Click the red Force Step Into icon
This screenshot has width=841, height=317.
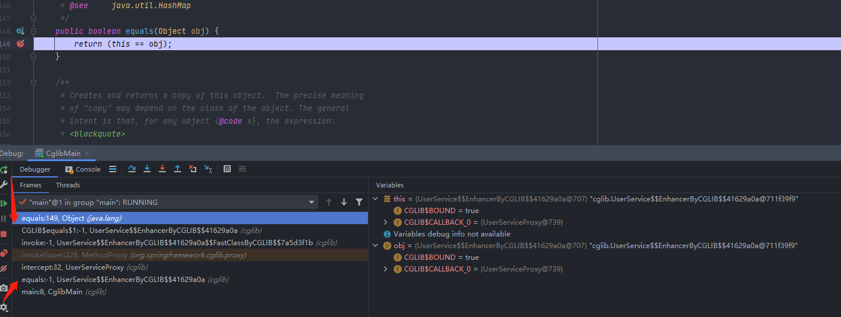click(x=162, y=169)
